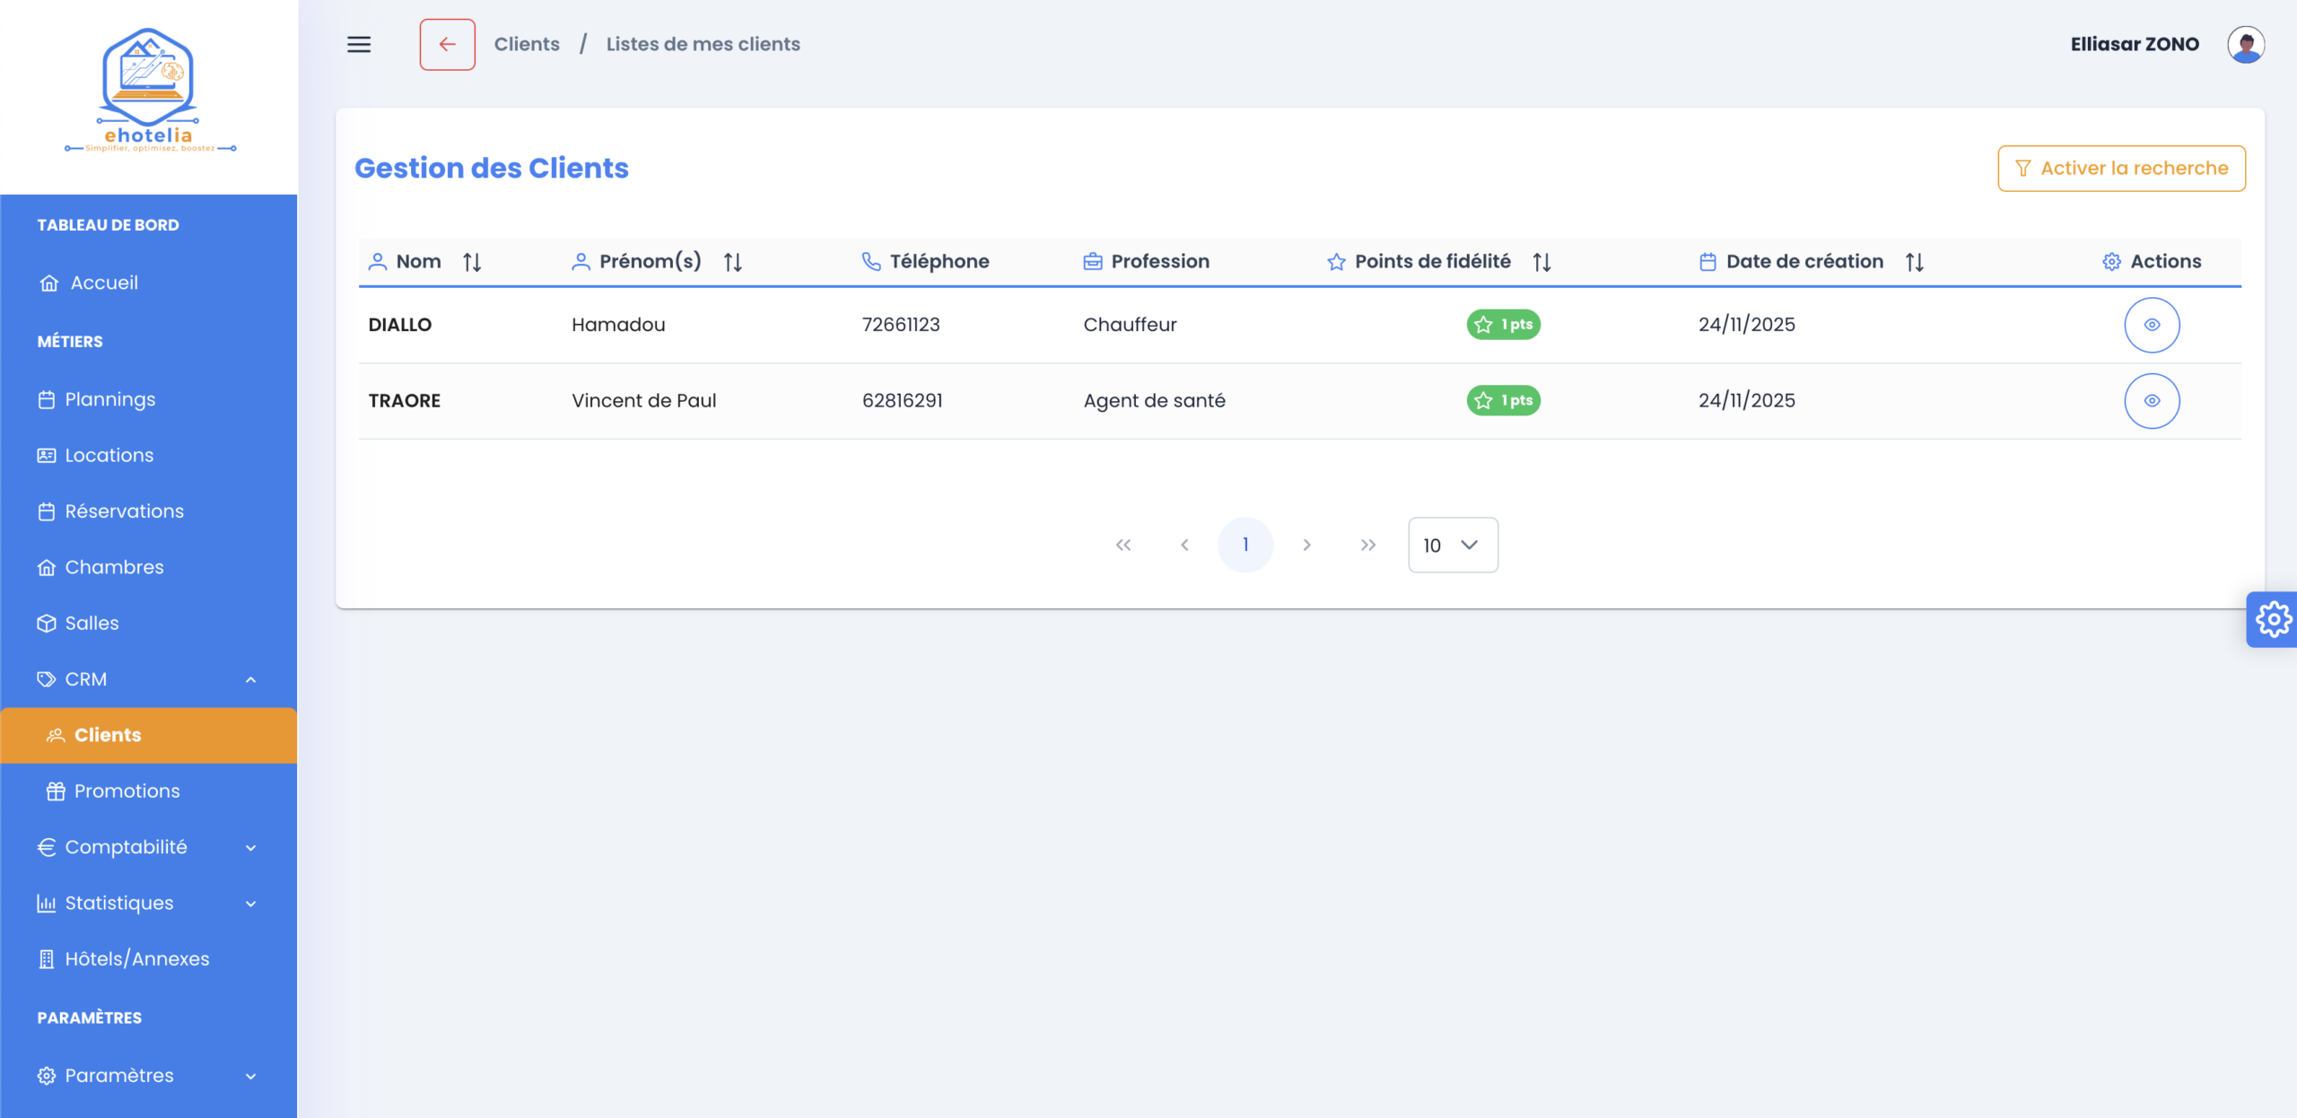
Task: Open the rows-per-page dropdown showing 10
Action: tap(1452, 545)
